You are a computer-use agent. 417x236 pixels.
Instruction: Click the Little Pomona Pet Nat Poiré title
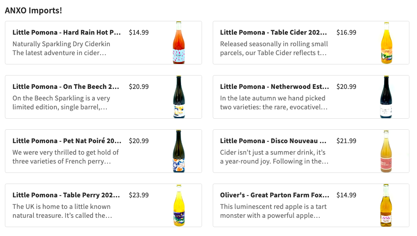(67, 141)
